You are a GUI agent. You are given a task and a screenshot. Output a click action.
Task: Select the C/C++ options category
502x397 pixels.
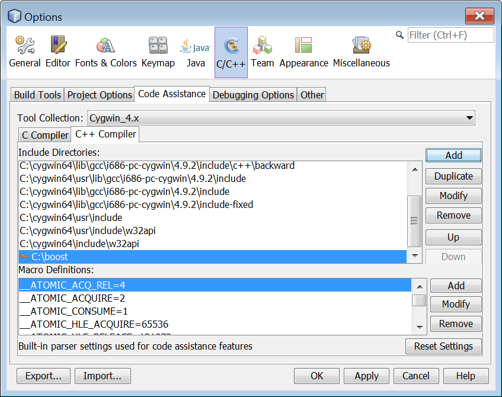pos(231,52)
